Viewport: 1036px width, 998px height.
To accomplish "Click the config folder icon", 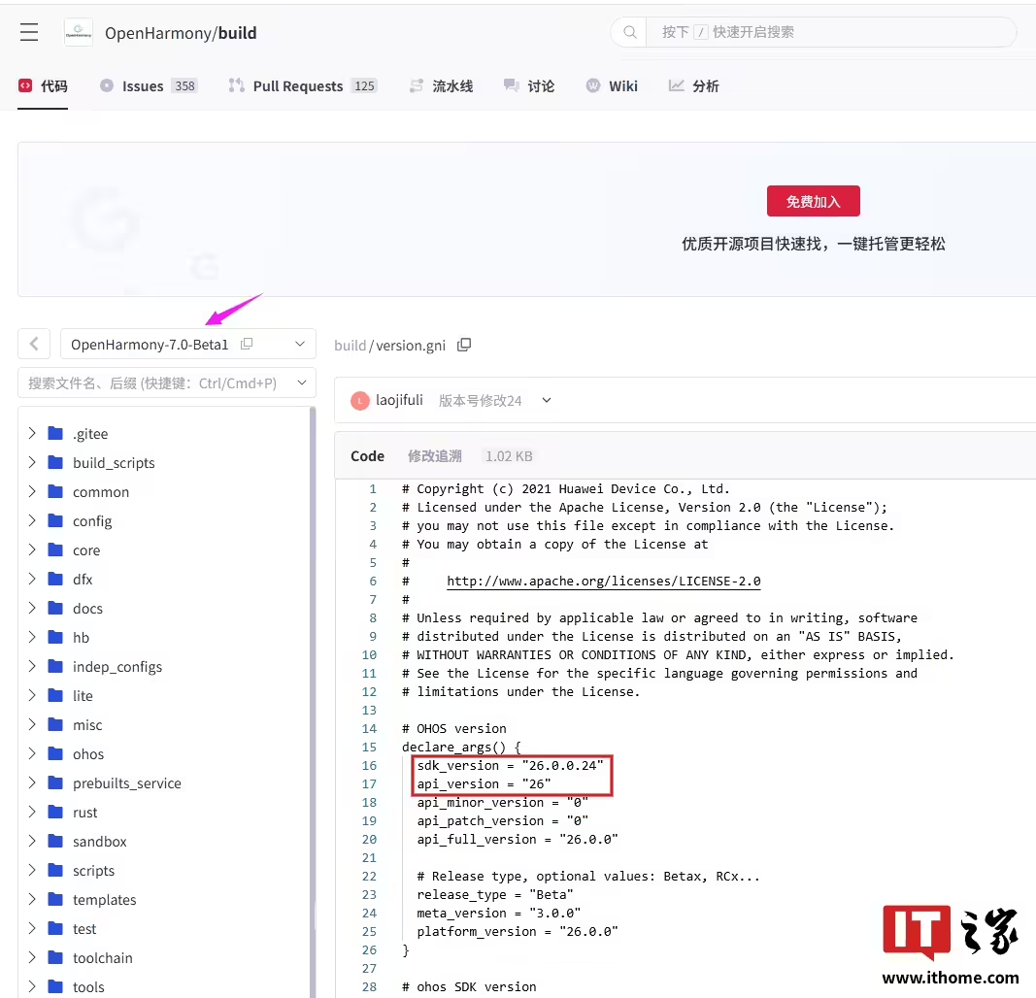I will [x=55, y=521].
